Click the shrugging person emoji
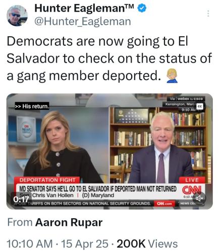This screenshot has height=252, width=219. (x=172, y=77)
